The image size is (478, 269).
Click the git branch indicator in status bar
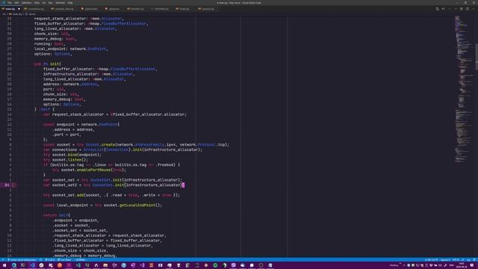[x=22, y=260]
